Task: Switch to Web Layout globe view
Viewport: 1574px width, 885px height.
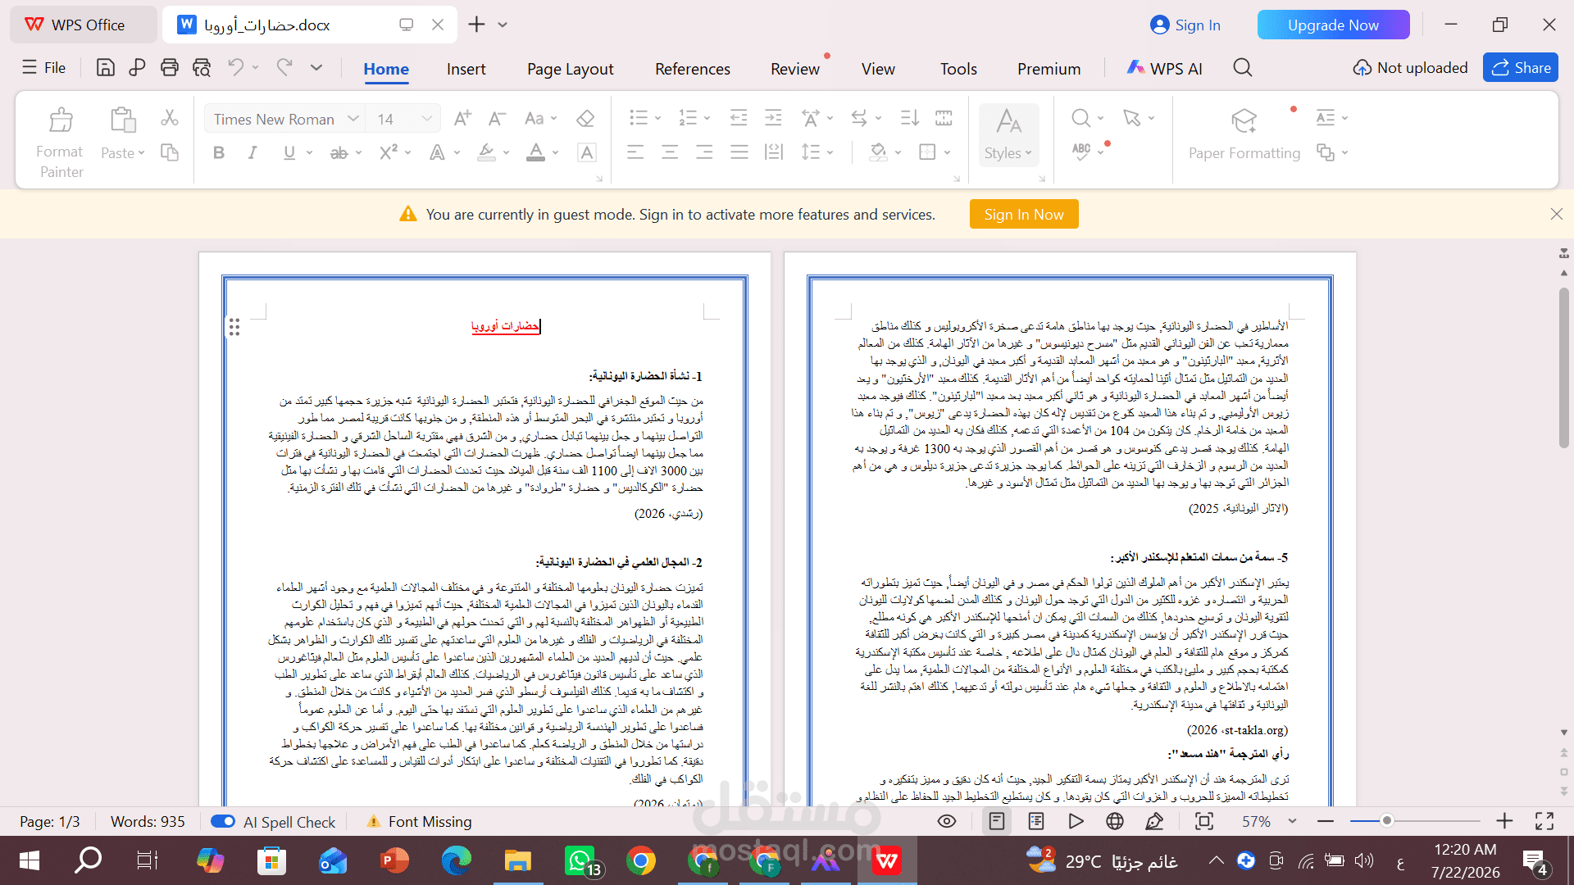Action: tap(1115, 821)
